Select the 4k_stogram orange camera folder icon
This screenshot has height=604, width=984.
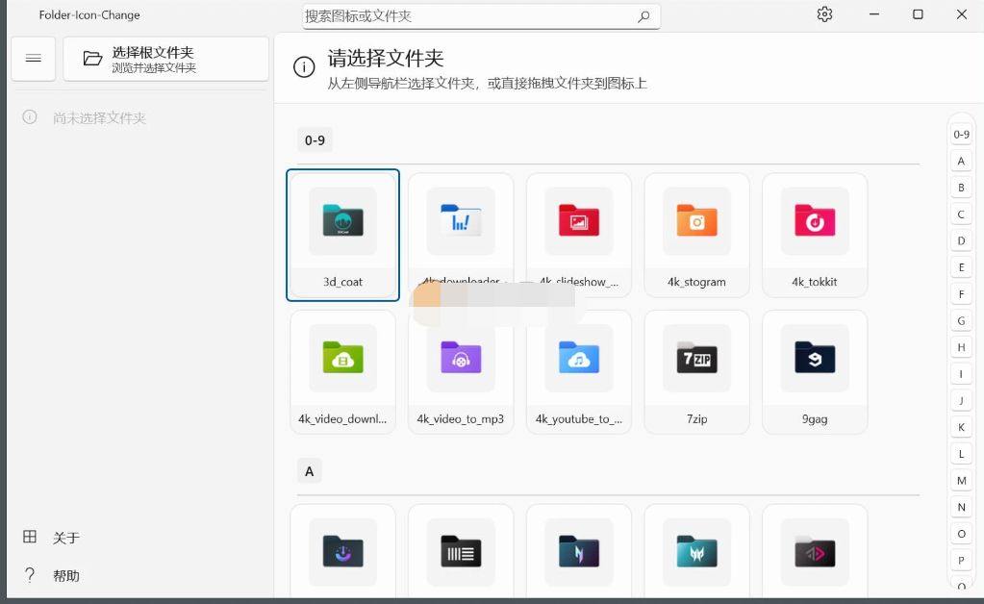click(x=696, y=221)
